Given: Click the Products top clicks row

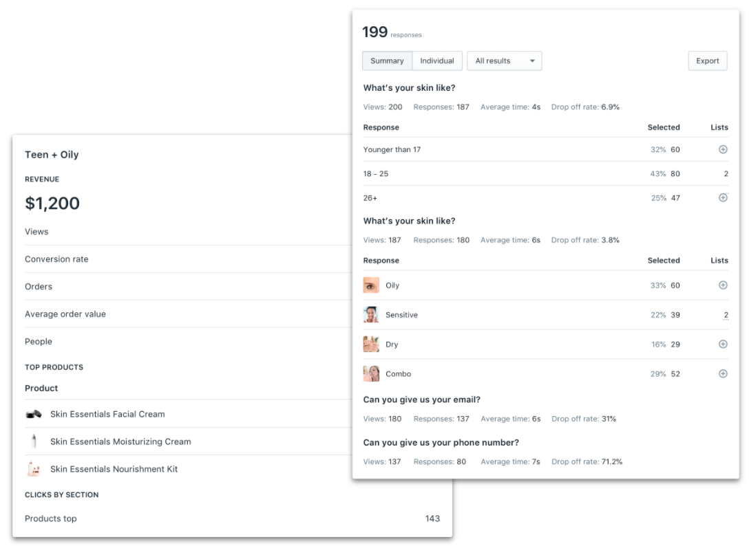Looking at the screenshot, I should click(232, 518).
